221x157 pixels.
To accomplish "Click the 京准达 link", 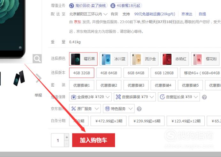I will coord(187,14).
